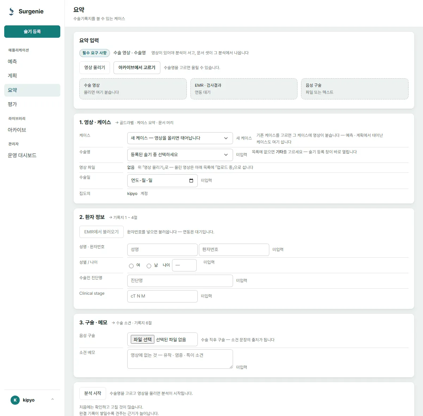The width and height of the screenshot is (423, 416).
Task: Click the 파일 선택 button
Action: point(142,339)
